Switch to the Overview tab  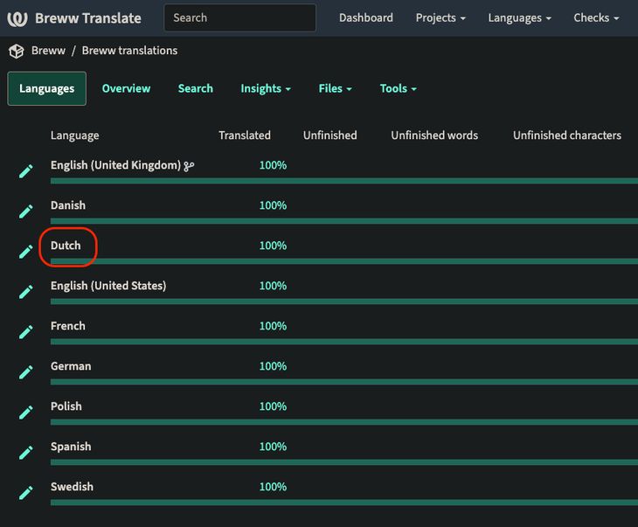point(126,88)
